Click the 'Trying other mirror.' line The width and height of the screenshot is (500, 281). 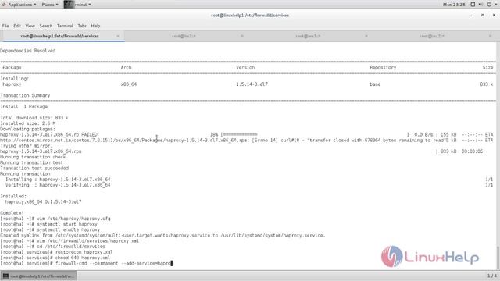click(x=27, y=146)
